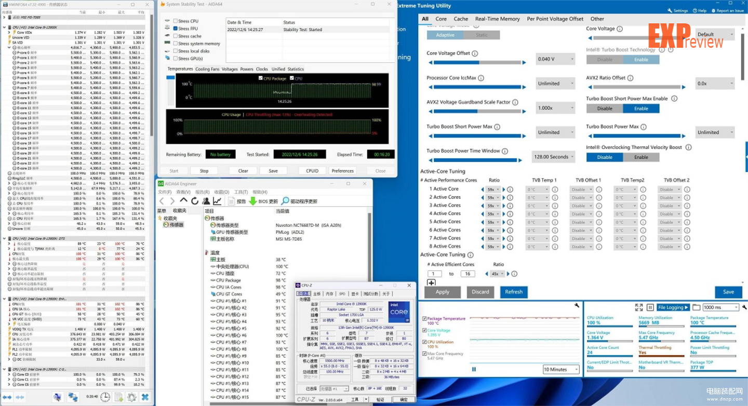Viewport: 748px width, 406px height.
Task: Stop the AIDA64 stability test
Action: (x=204, y=171)
